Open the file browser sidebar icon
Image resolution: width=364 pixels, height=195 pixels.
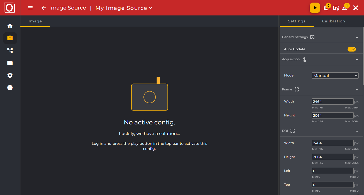pyautogui.click(x=10, y=63)
